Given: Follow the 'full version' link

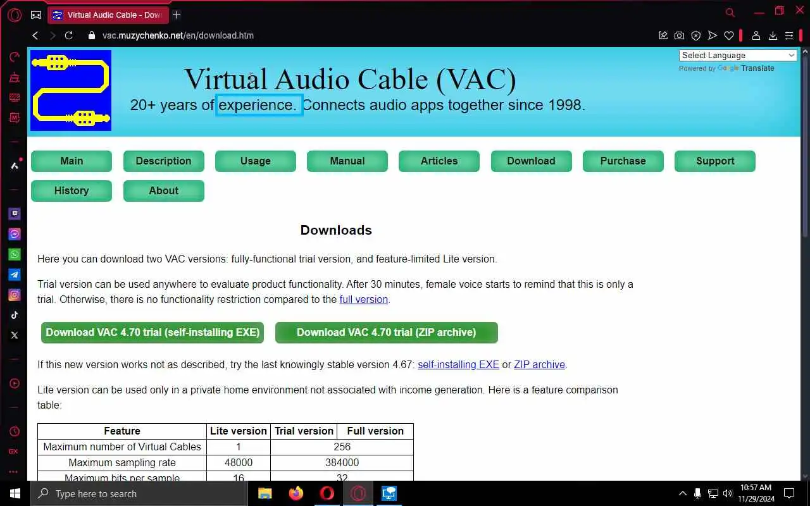Looking at the screenshot, I should coord(363,300).
